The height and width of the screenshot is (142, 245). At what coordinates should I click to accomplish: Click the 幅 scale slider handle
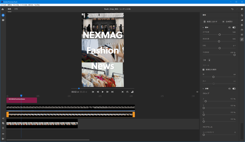[213, 77]
